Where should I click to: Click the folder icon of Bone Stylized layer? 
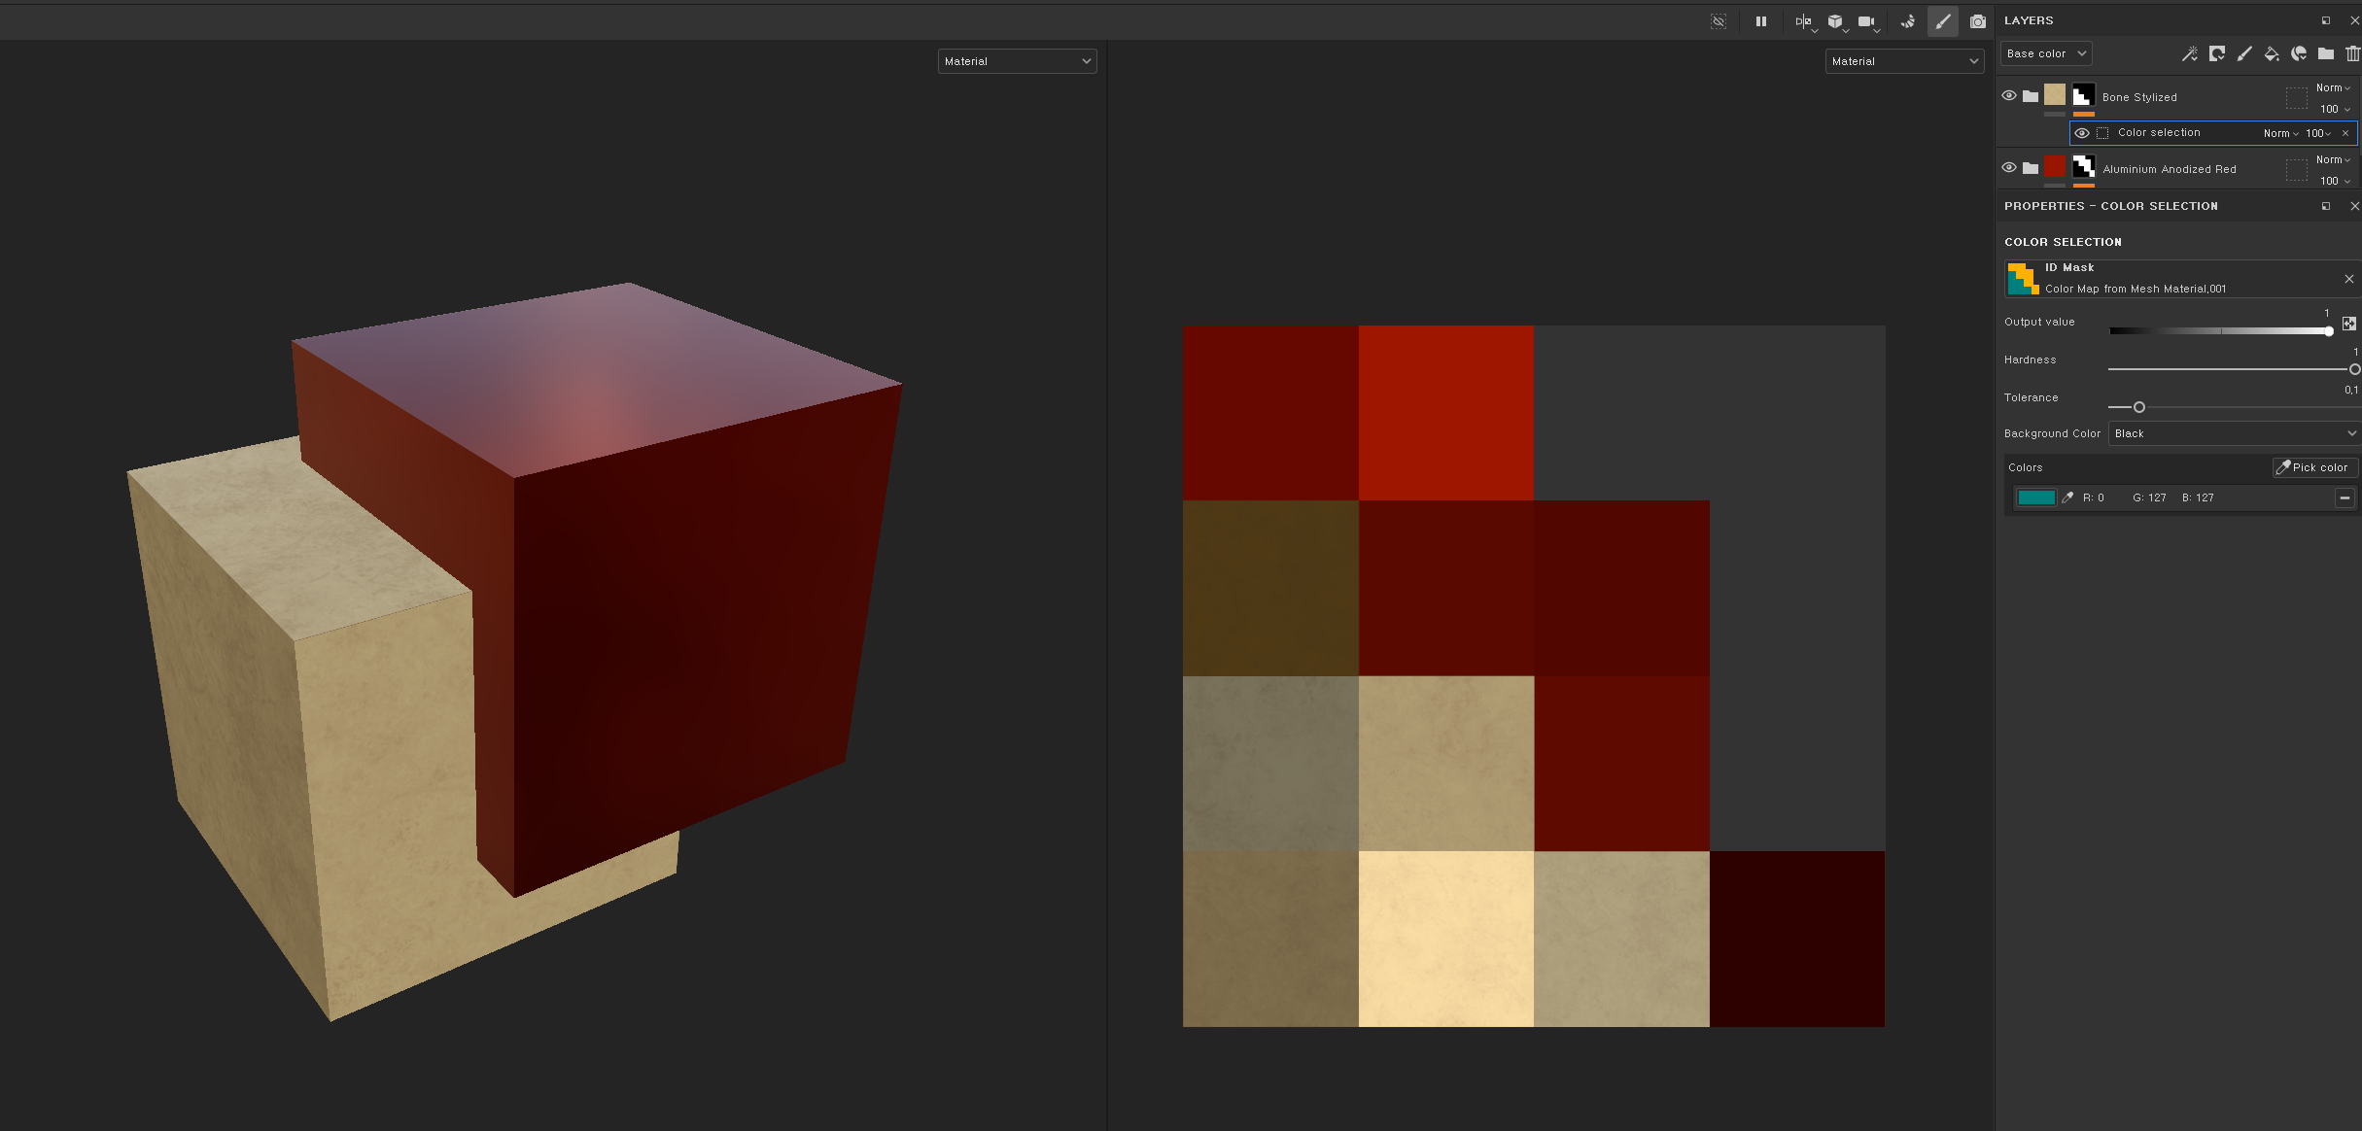[x=2031, y=96]
